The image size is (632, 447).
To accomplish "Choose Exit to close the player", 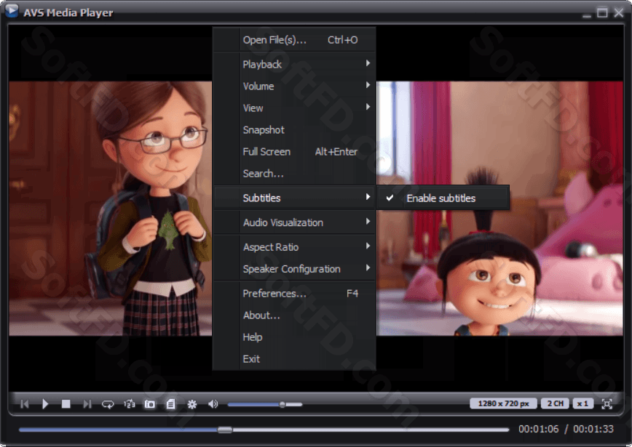I will click(294, 359).
